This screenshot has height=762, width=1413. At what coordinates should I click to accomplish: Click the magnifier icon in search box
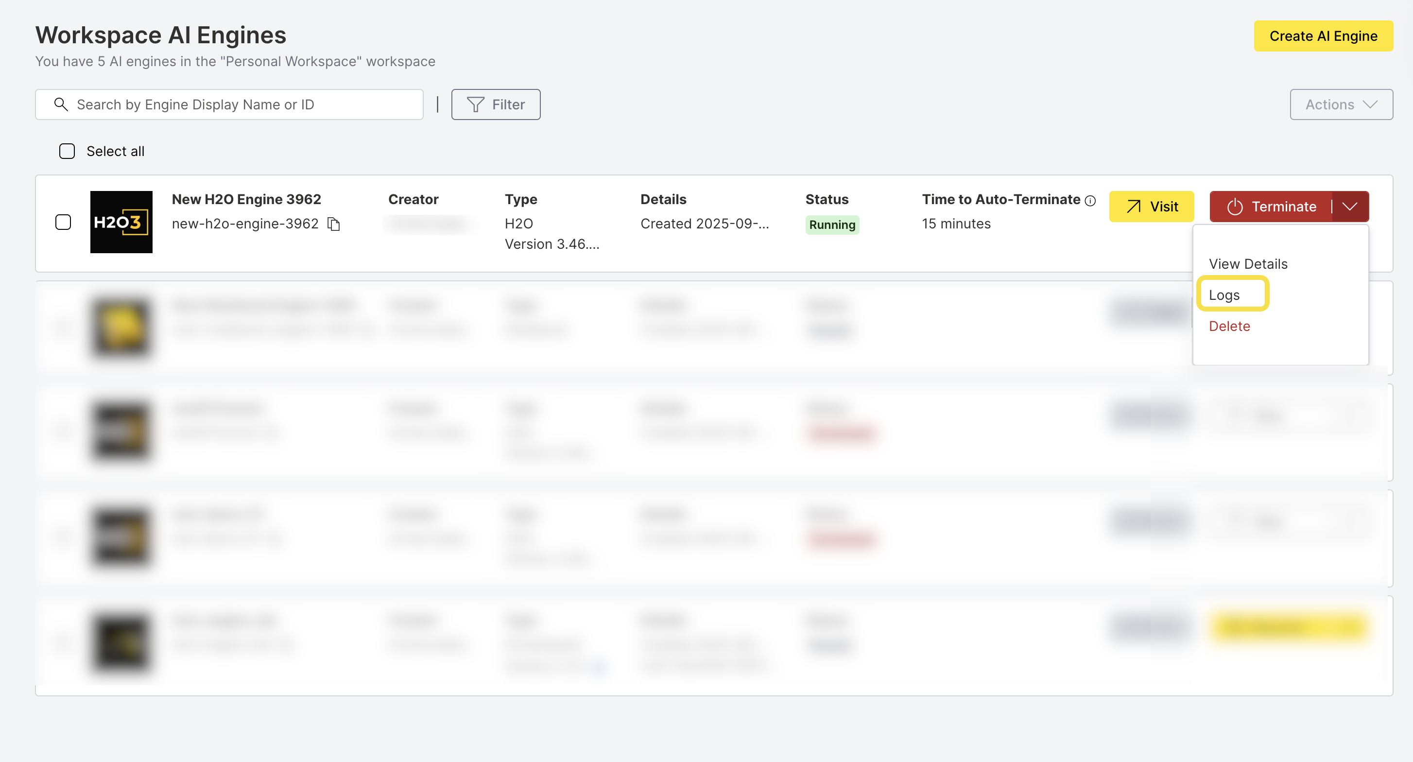coord(61,104)
